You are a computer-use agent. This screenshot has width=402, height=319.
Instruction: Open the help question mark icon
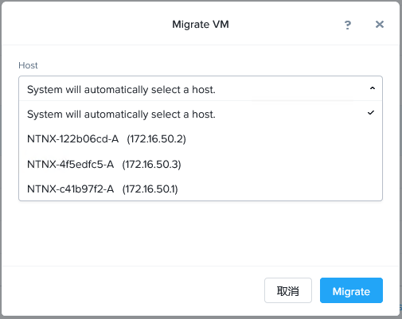pos(348,25)
